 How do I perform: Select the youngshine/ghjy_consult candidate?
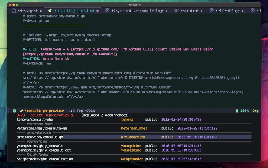click(x=134, y=146)
